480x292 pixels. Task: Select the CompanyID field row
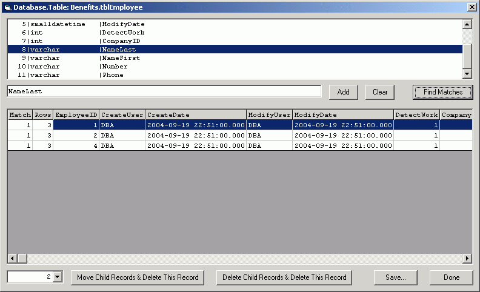coord(120,41)
